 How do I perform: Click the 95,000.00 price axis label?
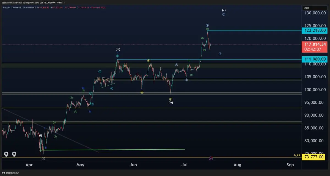coord(314,102)
